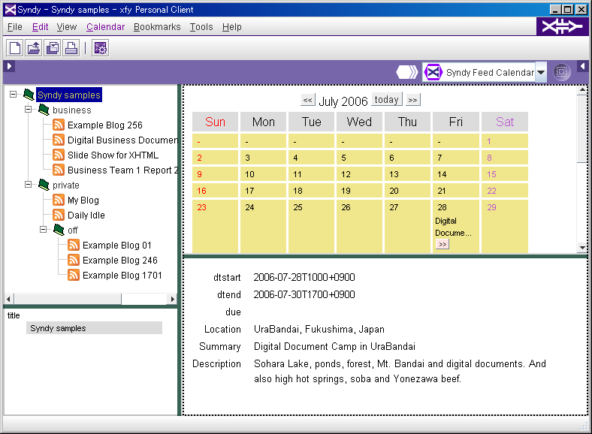Click the Print toolbar icon
592x434 pixels.
click(x=71, y=48)
